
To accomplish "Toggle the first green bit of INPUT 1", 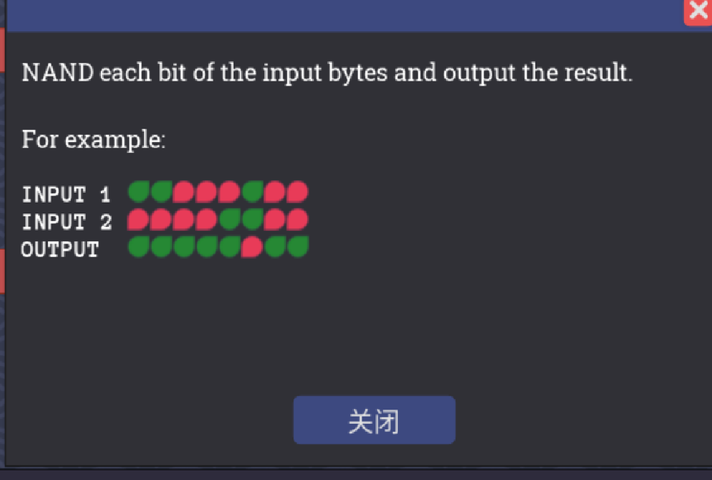I will pos(138,191).
